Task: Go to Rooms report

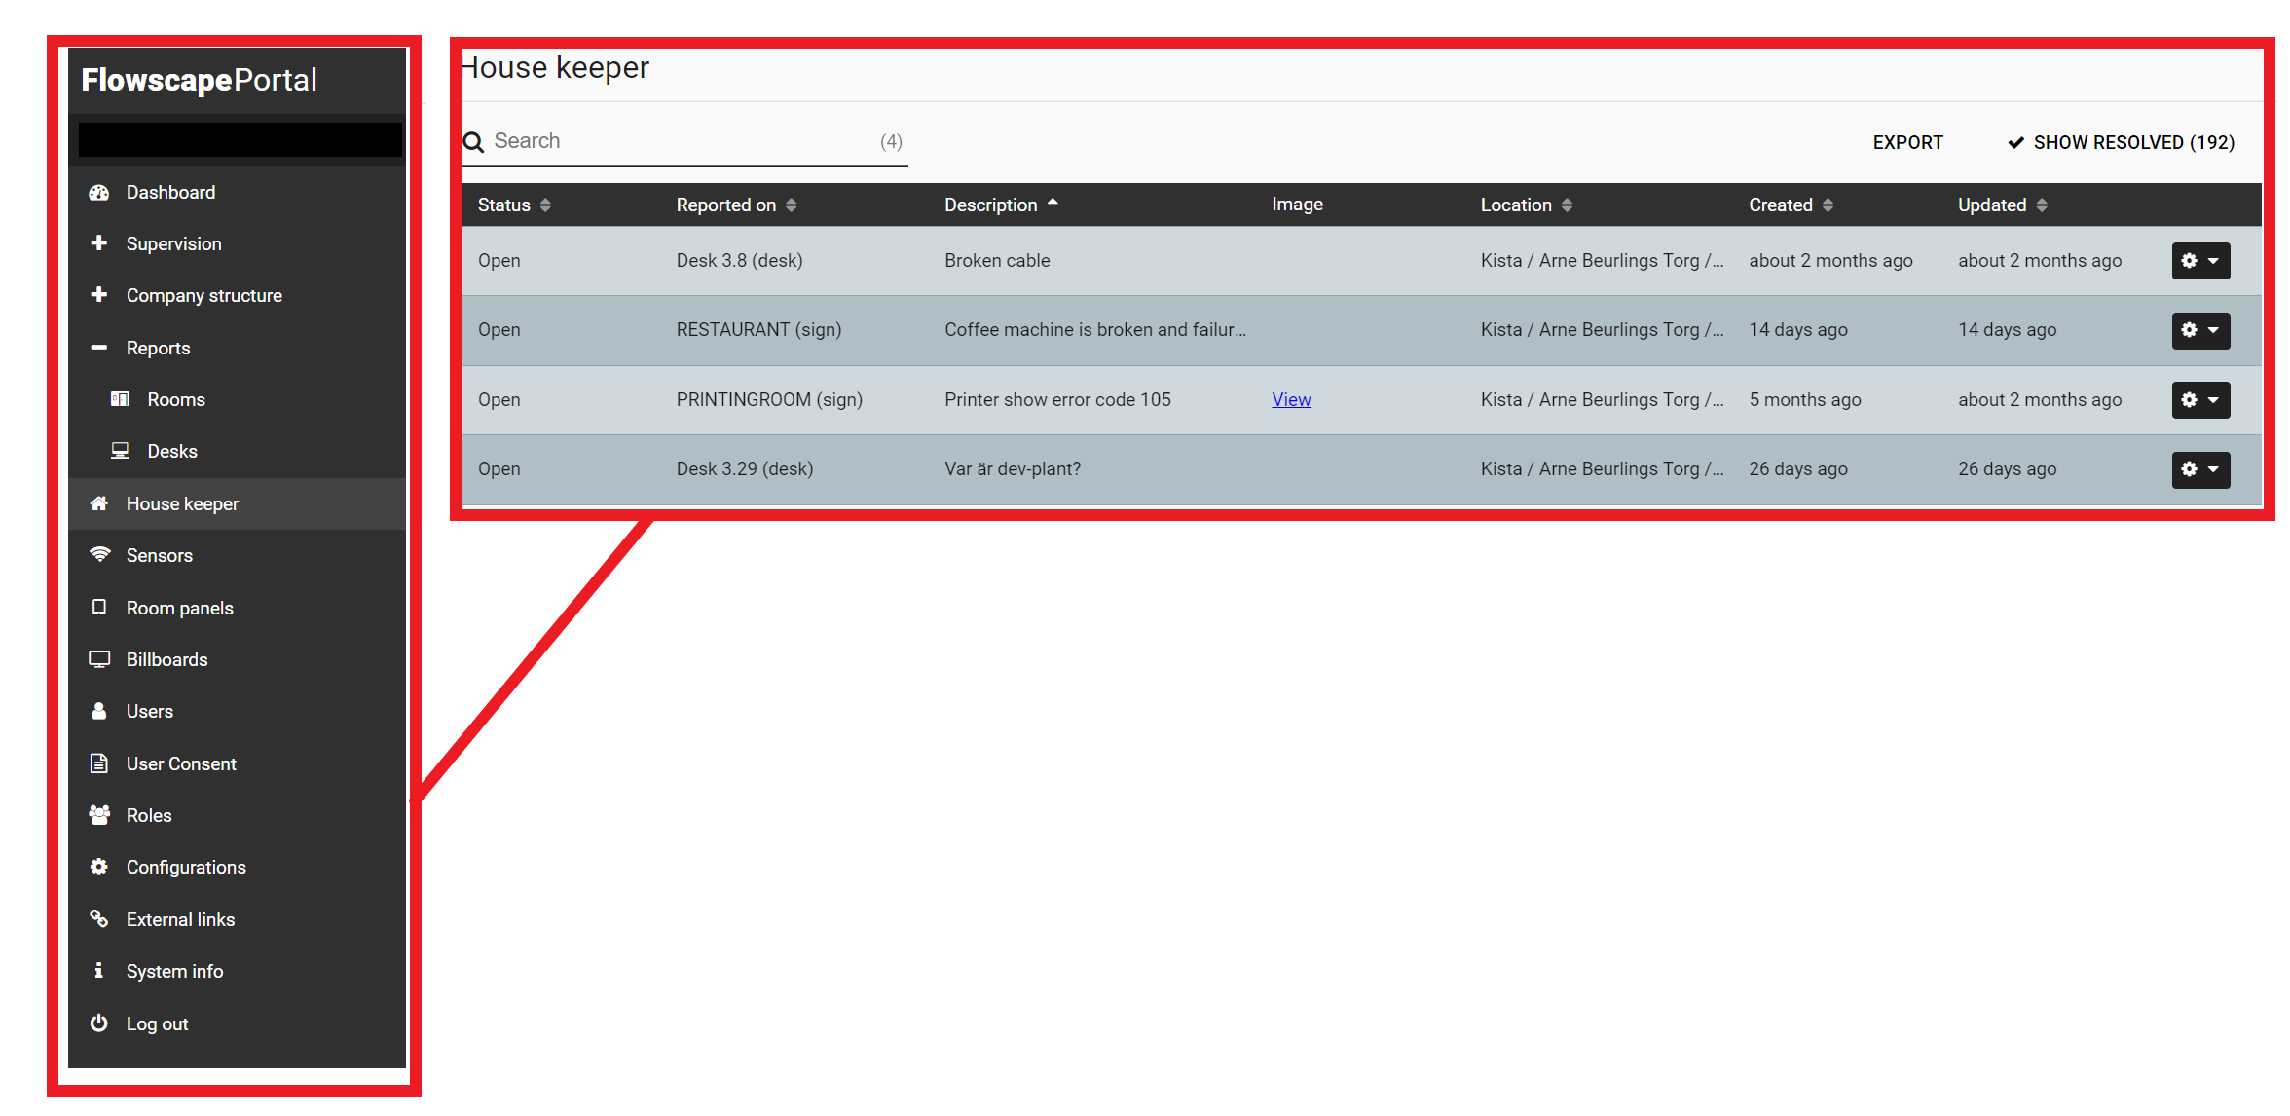Action: click(176, 400)
